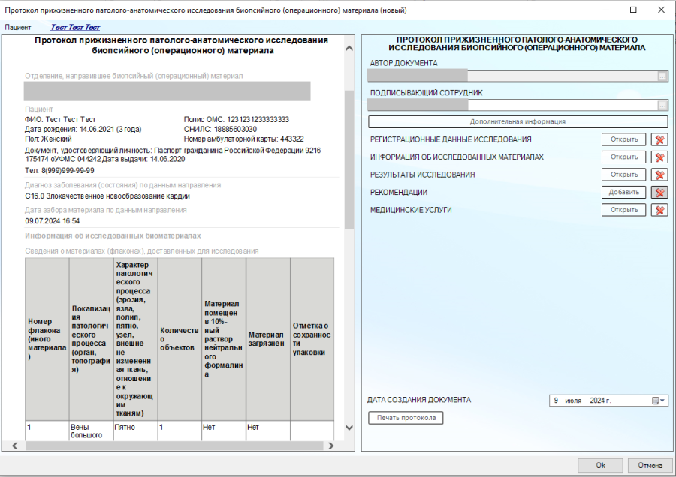Click Дата рождения 14.06.2021 line
676x477 pixels.
tap(83, 130)
